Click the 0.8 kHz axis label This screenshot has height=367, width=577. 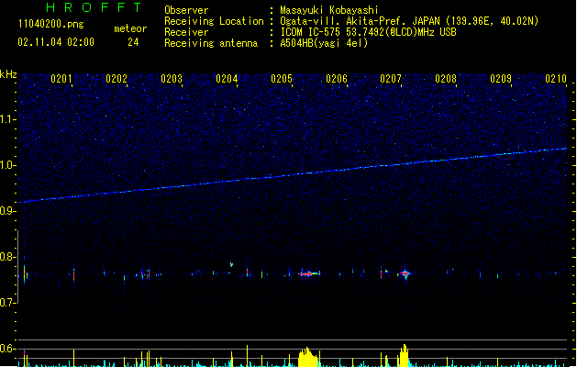(x=8, y=257)
